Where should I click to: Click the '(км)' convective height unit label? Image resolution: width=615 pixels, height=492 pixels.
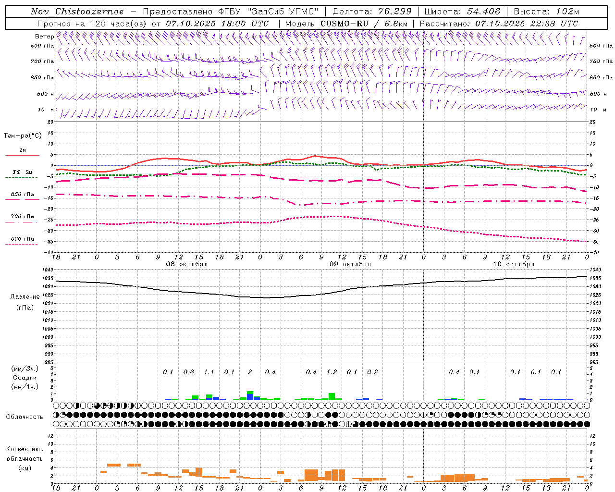25,468
